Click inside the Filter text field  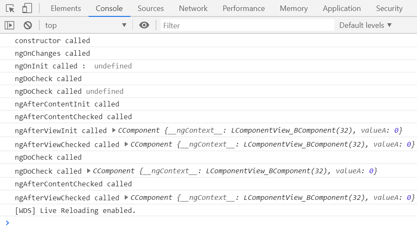[x=247, y=25]
